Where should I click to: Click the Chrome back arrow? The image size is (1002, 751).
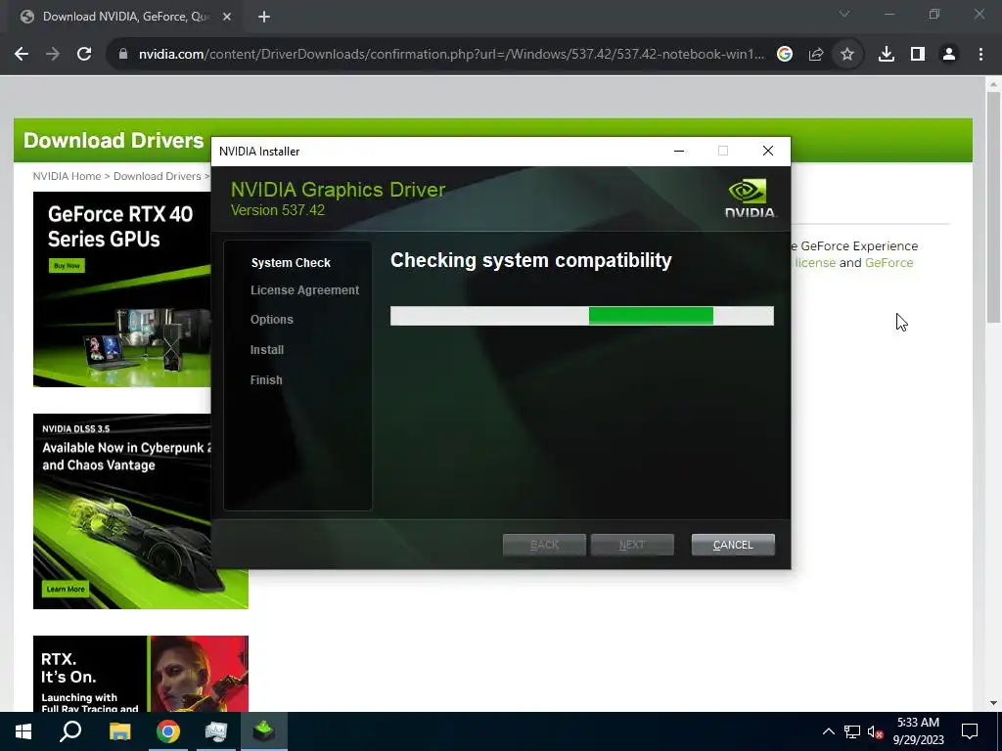(x=22, y=55)
